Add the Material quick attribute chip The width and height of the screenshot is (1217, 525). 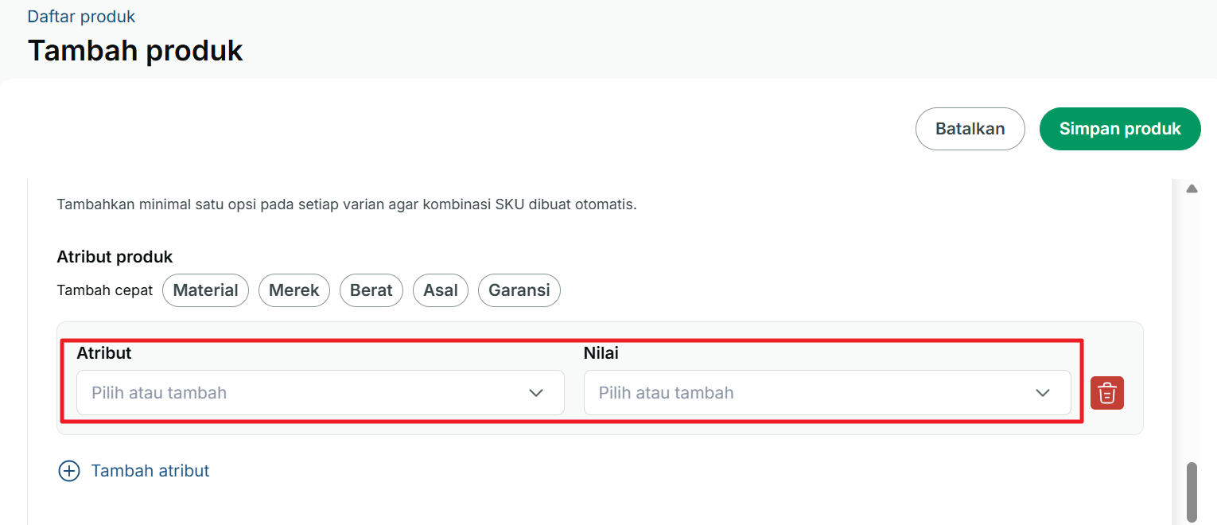click(205, 290)
